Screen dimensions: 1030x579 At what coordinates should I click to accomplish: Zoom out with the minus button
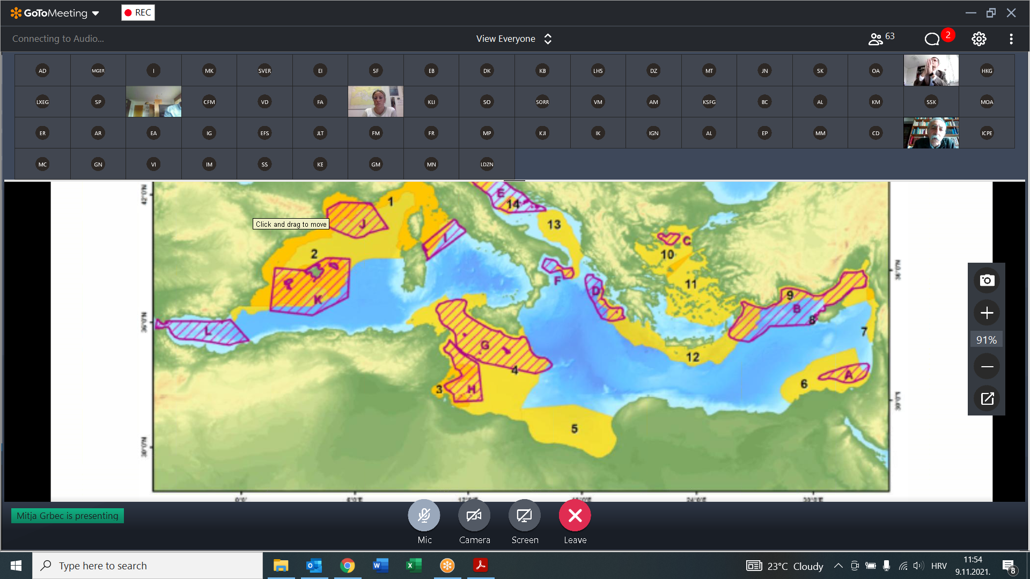click(x=987, y=367)
